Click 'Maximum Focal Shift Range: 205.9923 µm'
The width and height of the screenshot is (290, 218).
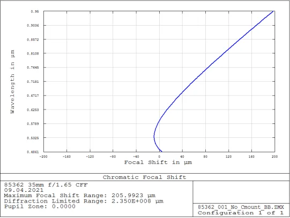(80, 196)
